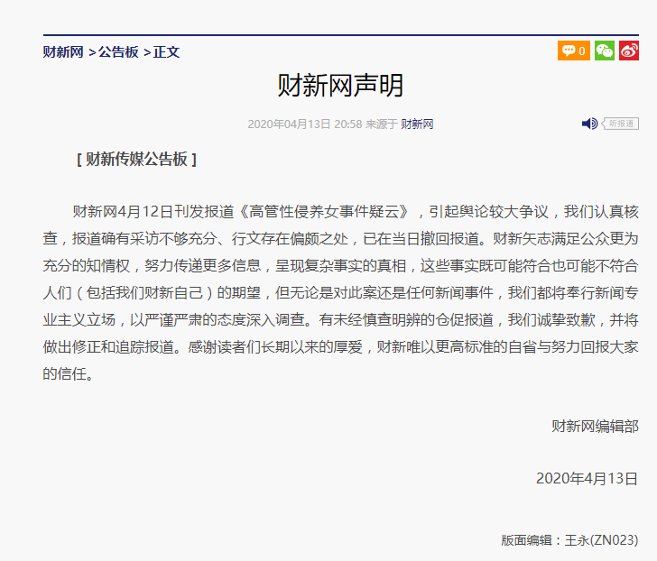Click the headline 财新网声明
Image resolution: width=657 pixels, height=561 pixels.
point(340,86)
